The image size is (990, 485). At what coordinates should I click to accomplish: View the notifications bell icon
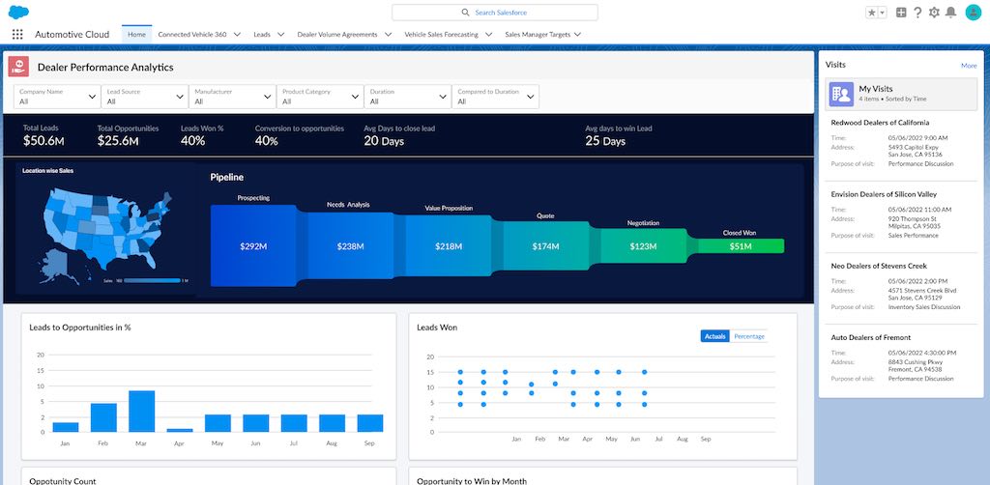(950, 13)
